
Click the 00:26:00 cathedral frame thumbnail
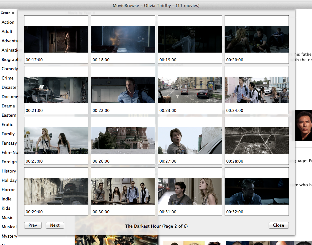[x=123, y=140]
